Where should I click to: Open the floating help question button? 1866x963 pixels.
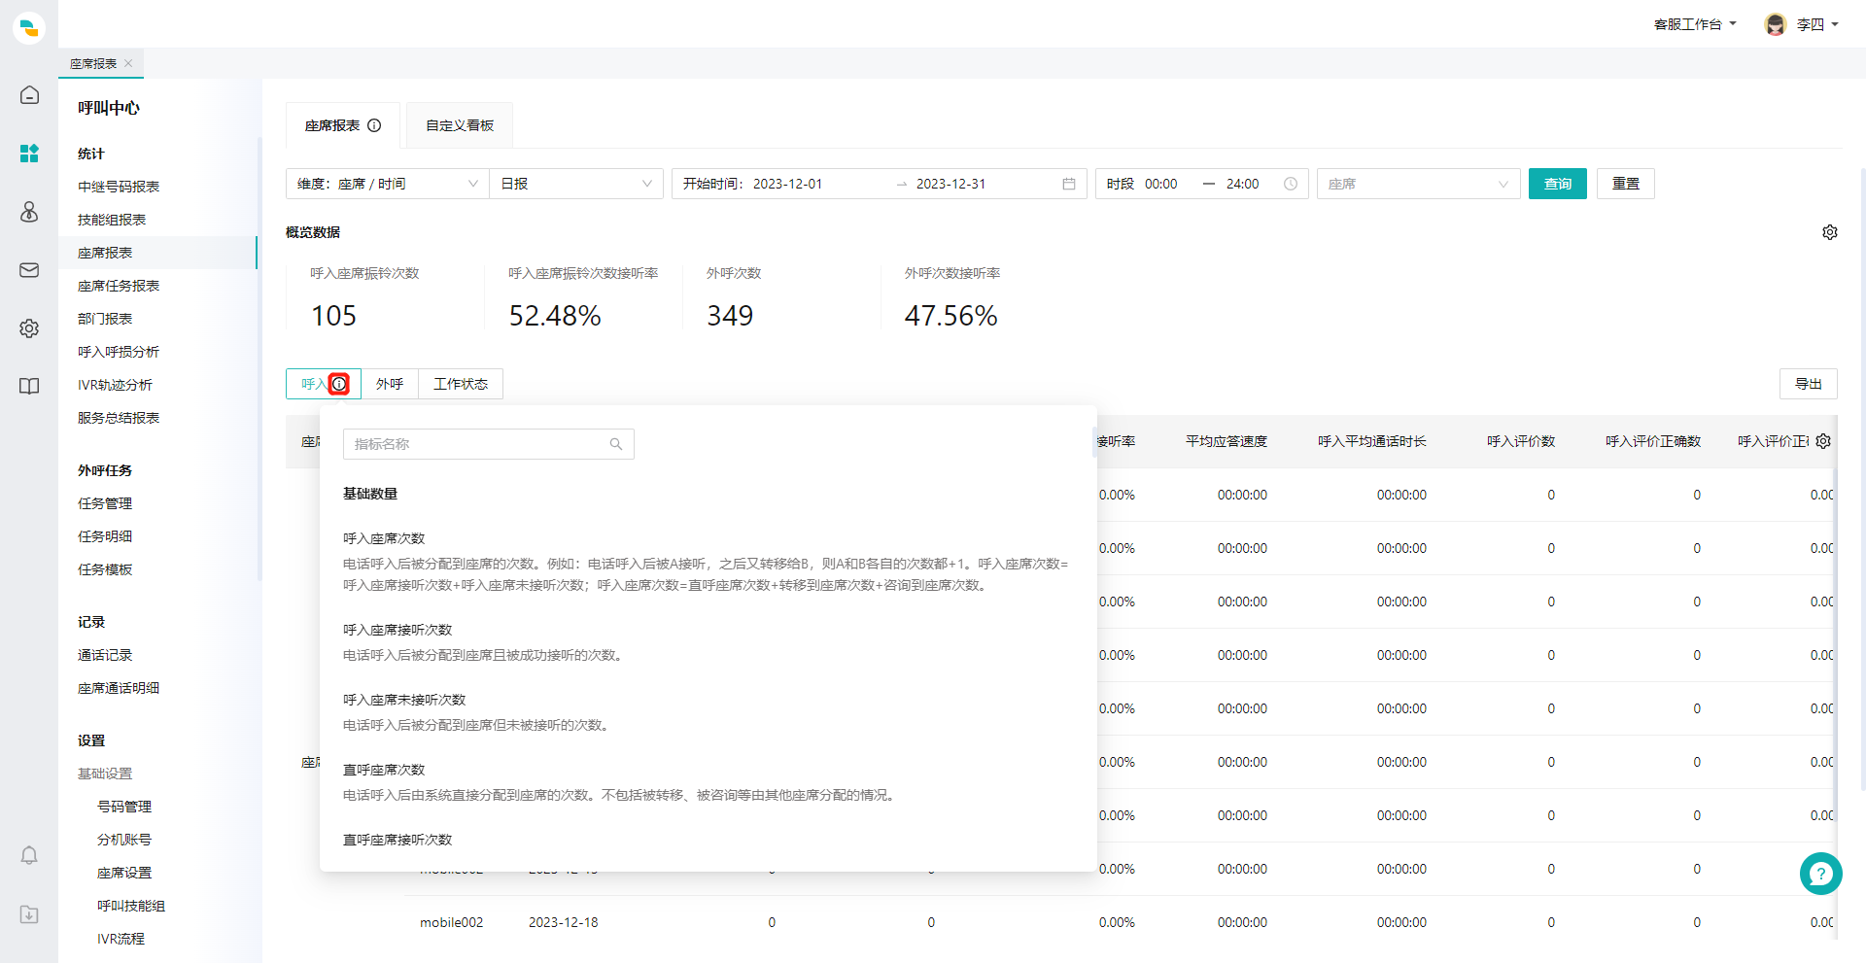1821,874
